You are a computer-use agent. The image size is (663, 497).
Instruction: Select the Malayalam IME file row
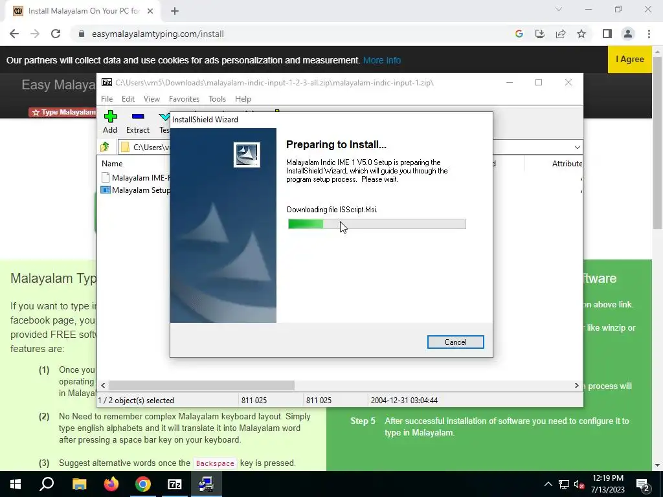[x=135, y=178]
